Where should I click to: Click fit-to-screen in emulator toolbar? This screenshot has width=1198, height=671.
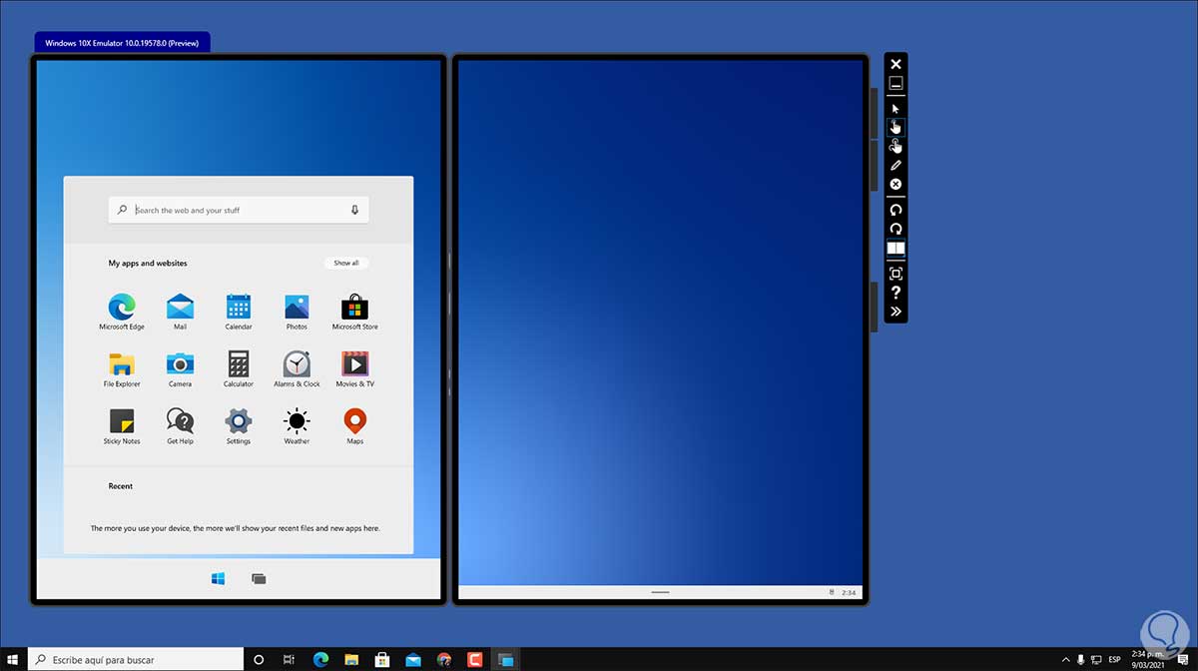coord(896,274)
